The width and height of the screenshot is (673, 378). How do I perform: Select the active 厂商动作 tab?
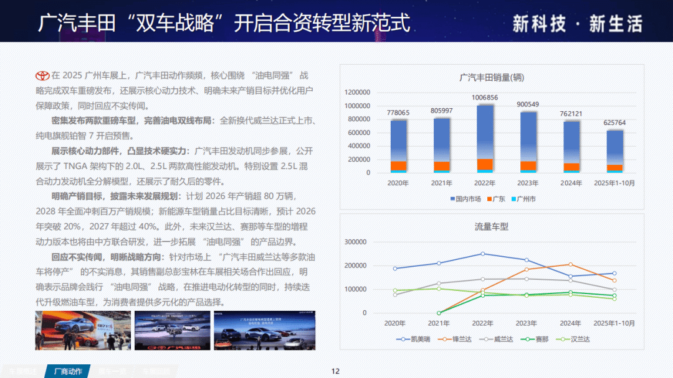pos(68,371)
